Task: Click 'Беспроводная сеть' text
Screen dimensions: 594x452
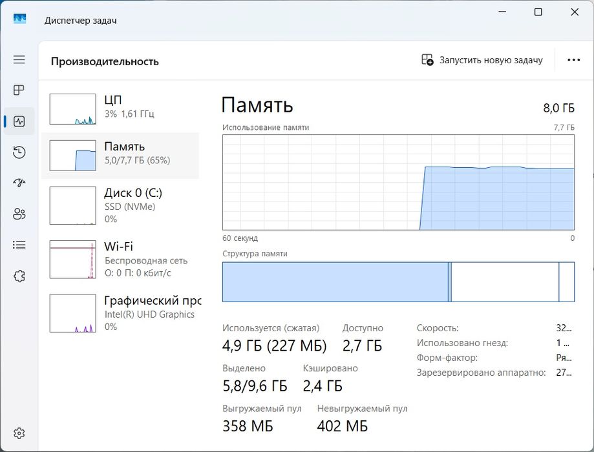Action: coord(146,260)
